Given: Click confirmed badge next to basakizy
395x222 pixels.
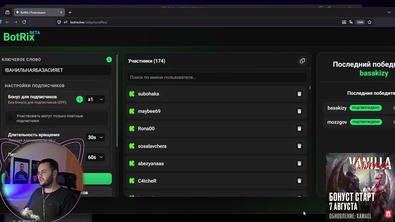Looking at the screenshot, I should click(x=366, y=108).
